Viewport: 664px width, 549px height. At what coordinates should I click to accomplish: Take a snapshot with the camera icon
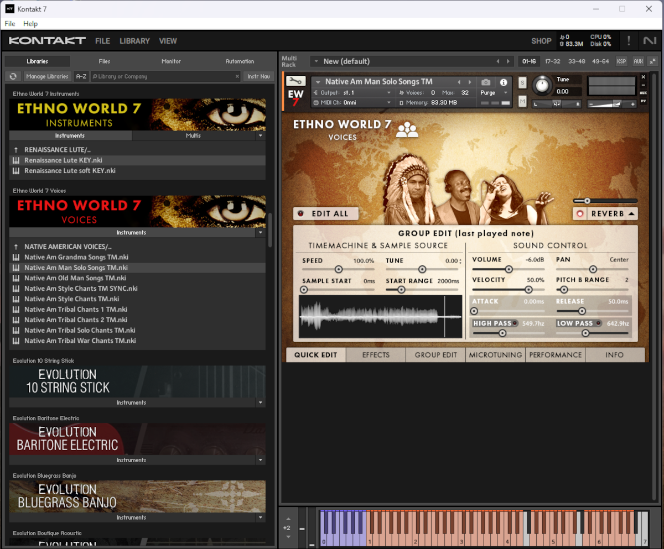tap(486, 82)
